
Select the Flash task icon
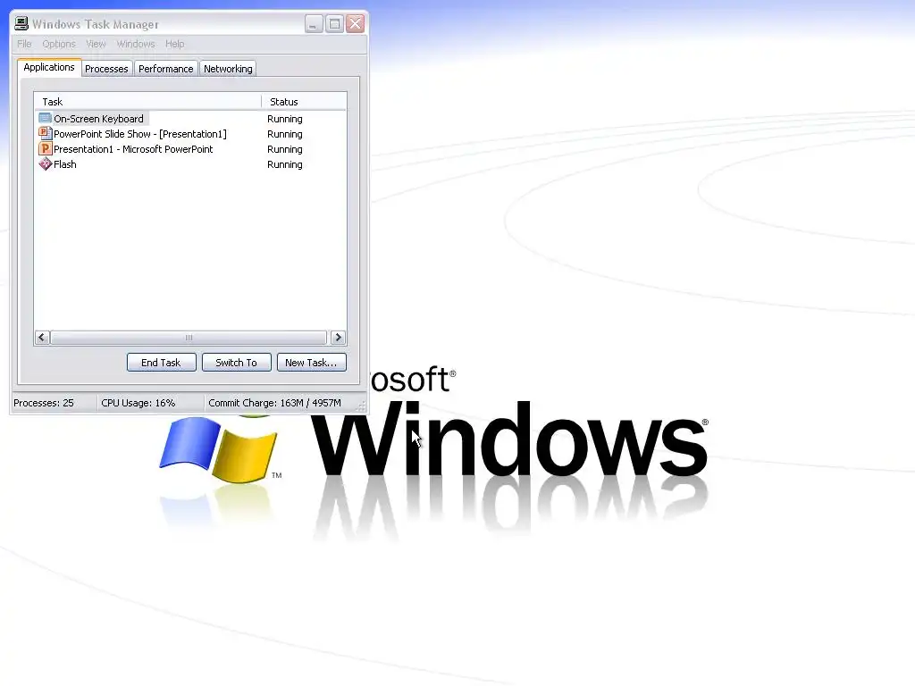[x=45, y=164]
